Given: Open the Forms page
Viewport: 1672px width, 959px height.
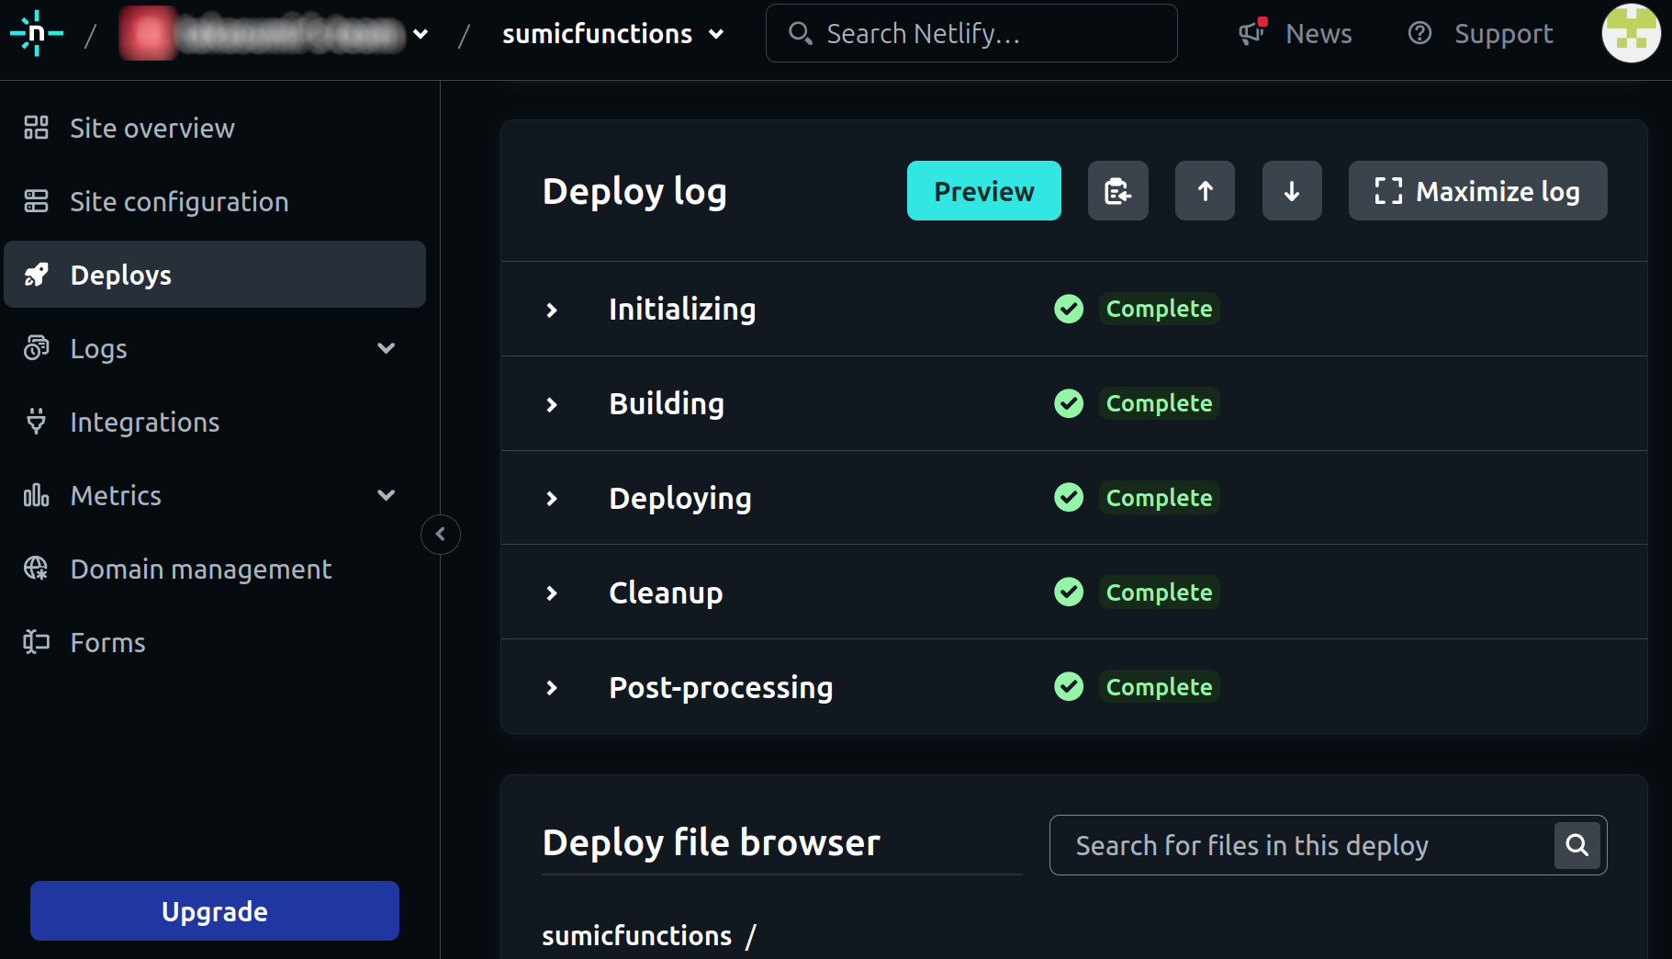Looking at the screenshot, I should coord(215,642).
